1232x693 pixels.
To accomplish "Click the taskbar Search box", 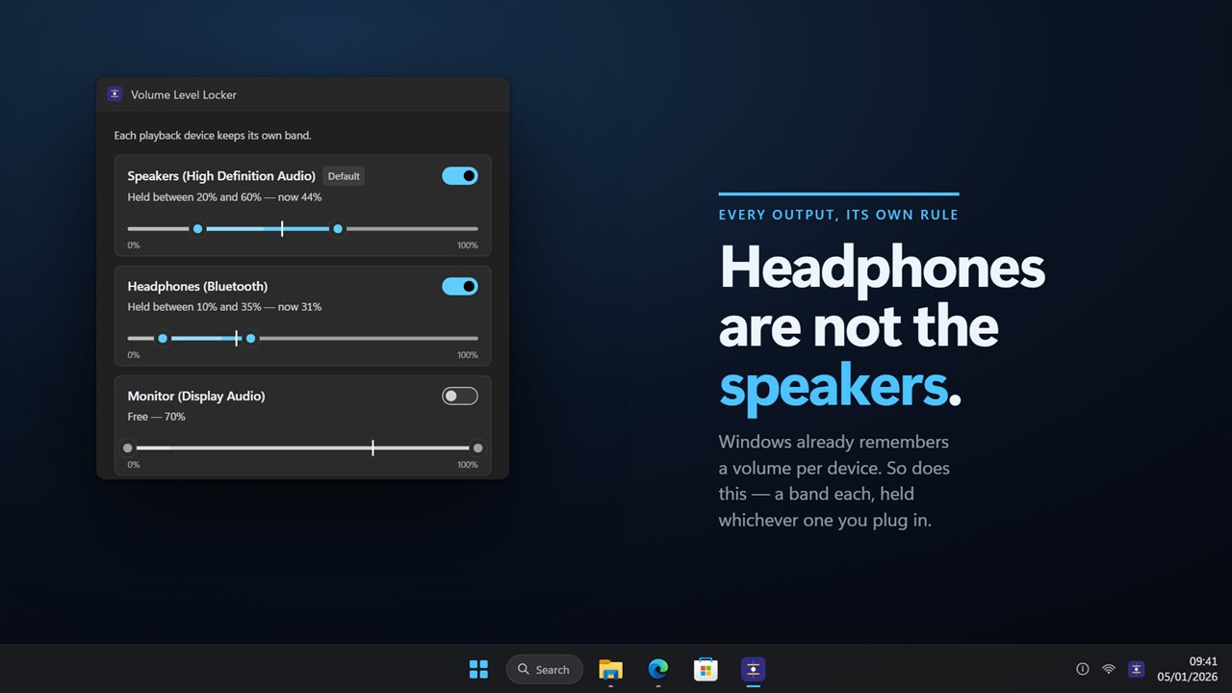I will point(545,669).
